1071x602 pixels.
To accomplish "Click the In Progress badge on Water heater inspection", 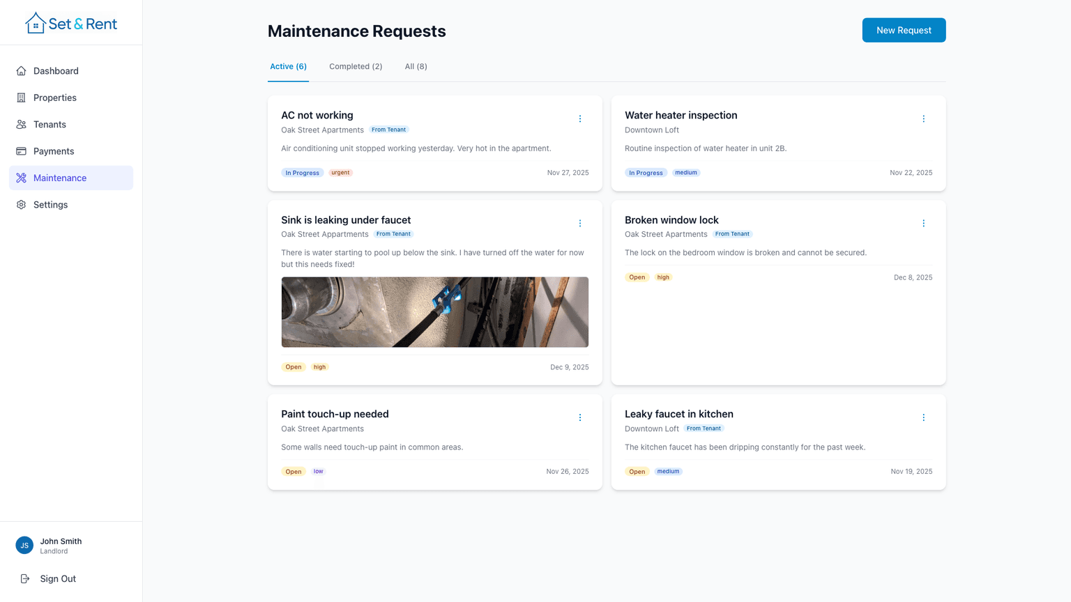I will (x=646, y=172).
